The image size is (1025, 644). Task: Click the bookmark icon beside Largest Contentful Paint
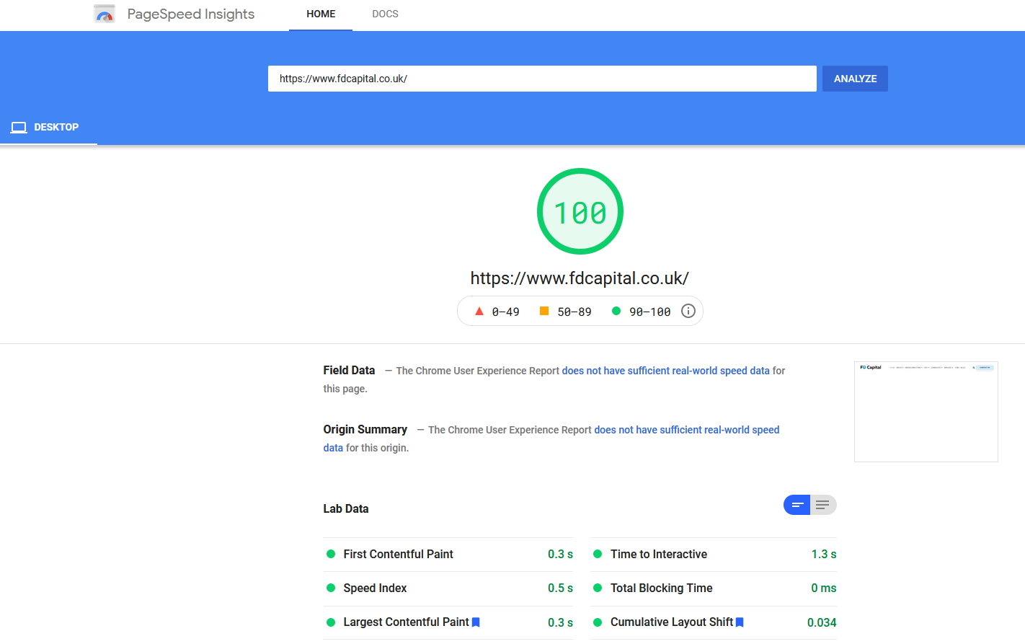tap(476, 622)
